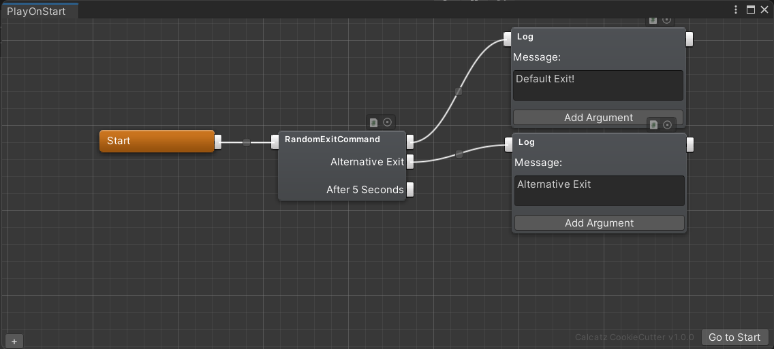Open the three-dot window options menu
The width and height of the screenshot is (774, 349).
tap(736, 10)
